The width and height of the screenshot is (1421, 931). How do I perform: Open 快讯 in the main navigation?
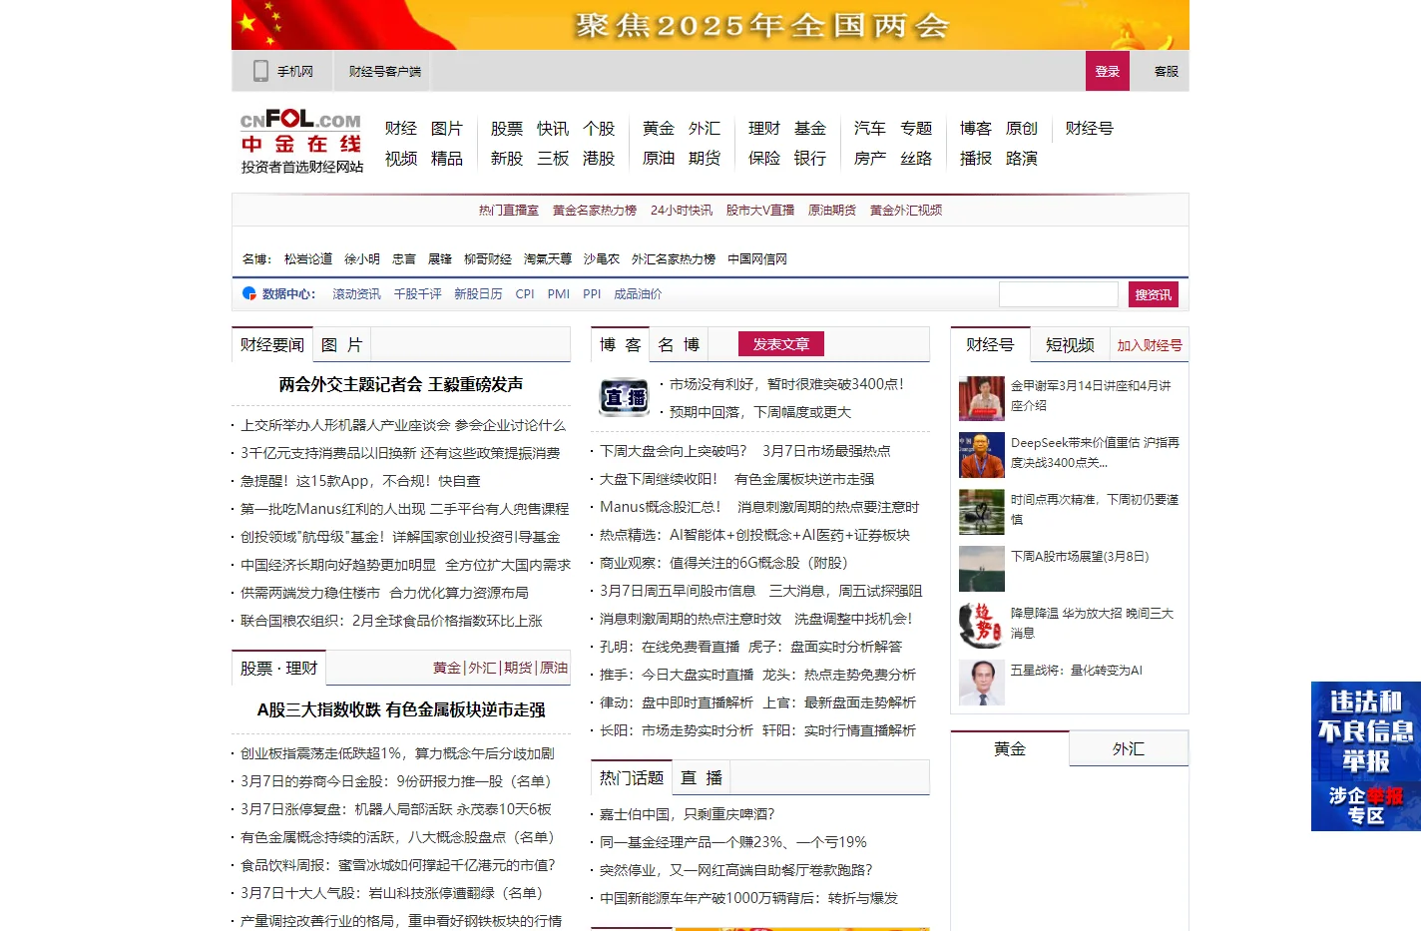pyautogui.click(x=553, y=128)
